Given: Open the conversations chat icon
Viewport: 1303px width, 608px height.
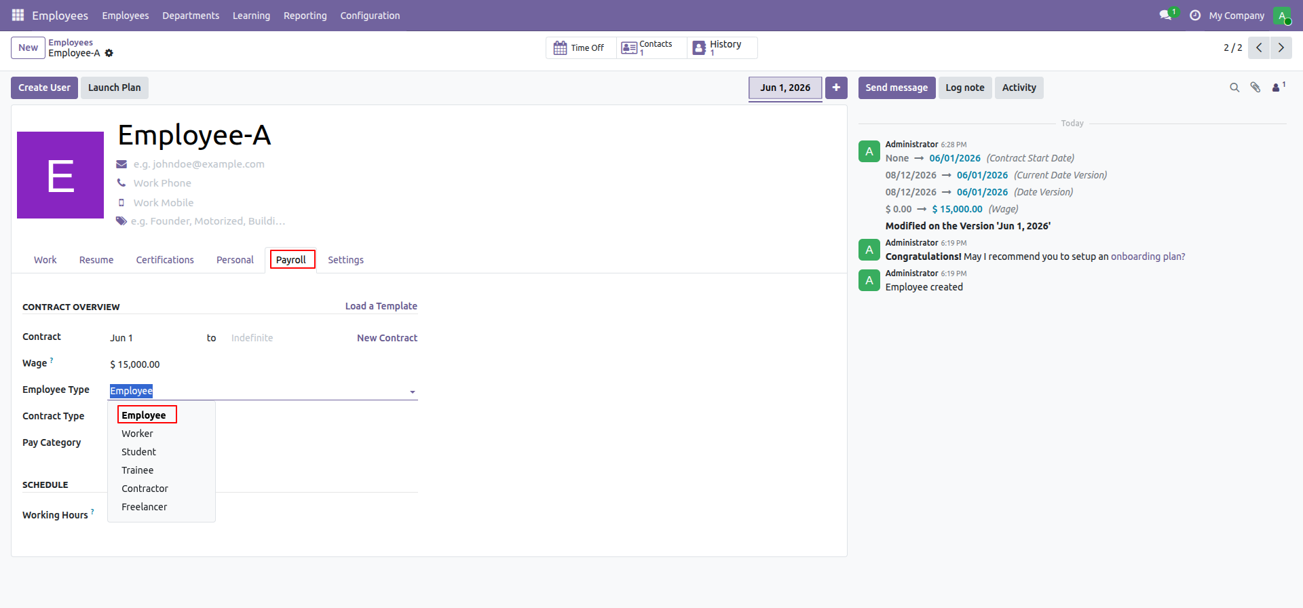Looking at the screenshot, I should point(1166,15).
